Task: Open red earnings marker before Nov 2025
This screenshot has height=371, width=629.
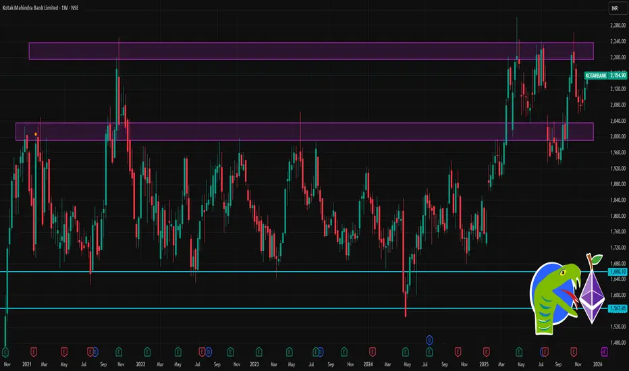Action: pyautogui.click(x=574, y=352)
